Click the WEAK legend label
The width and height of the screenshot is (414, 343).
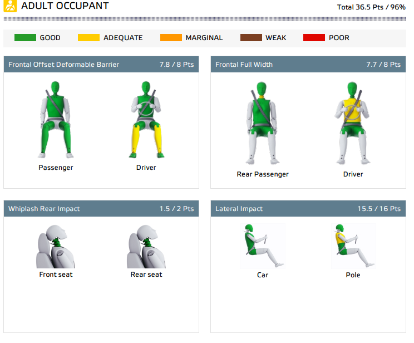click(276, 38)
